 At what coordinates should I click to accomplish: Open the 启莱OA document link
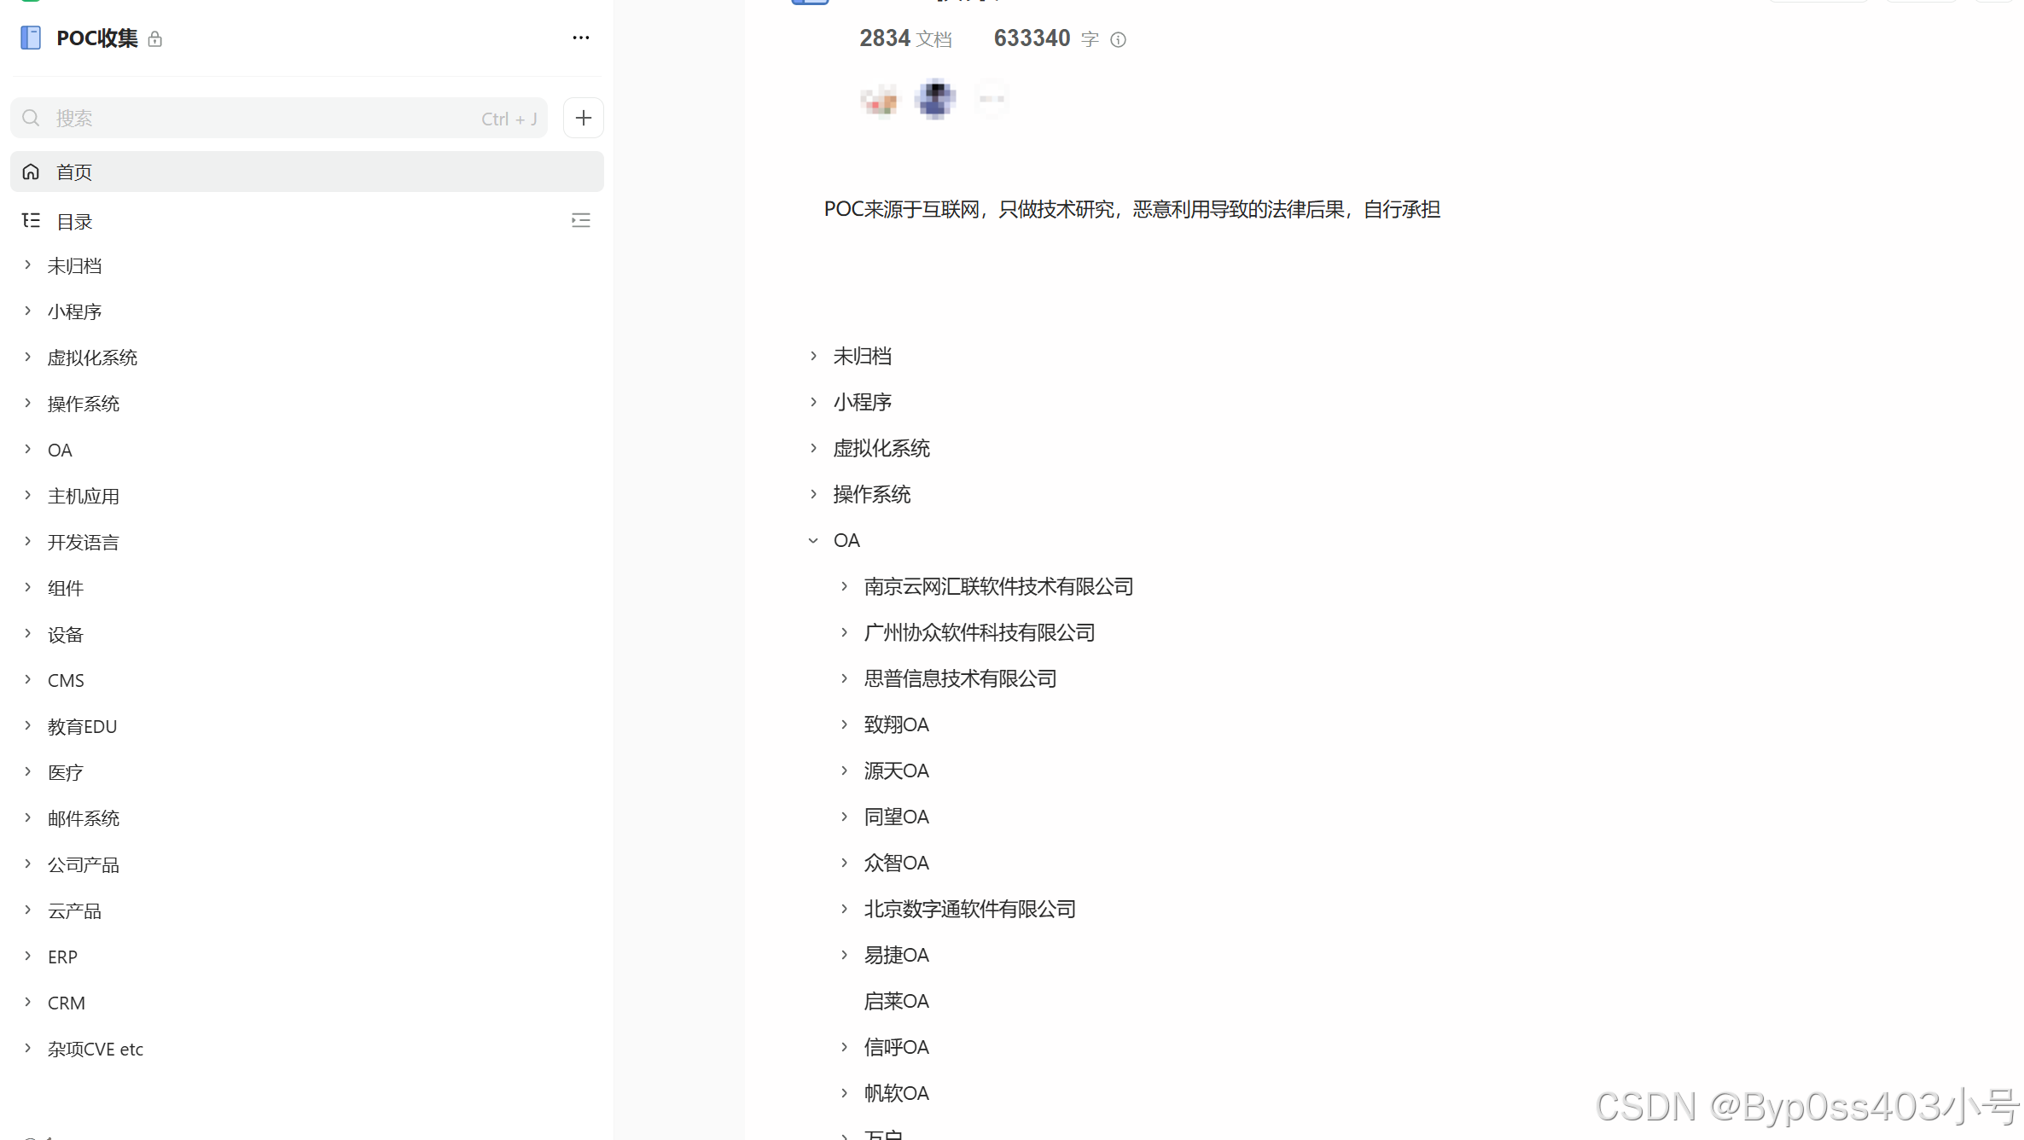[896, 1001]
